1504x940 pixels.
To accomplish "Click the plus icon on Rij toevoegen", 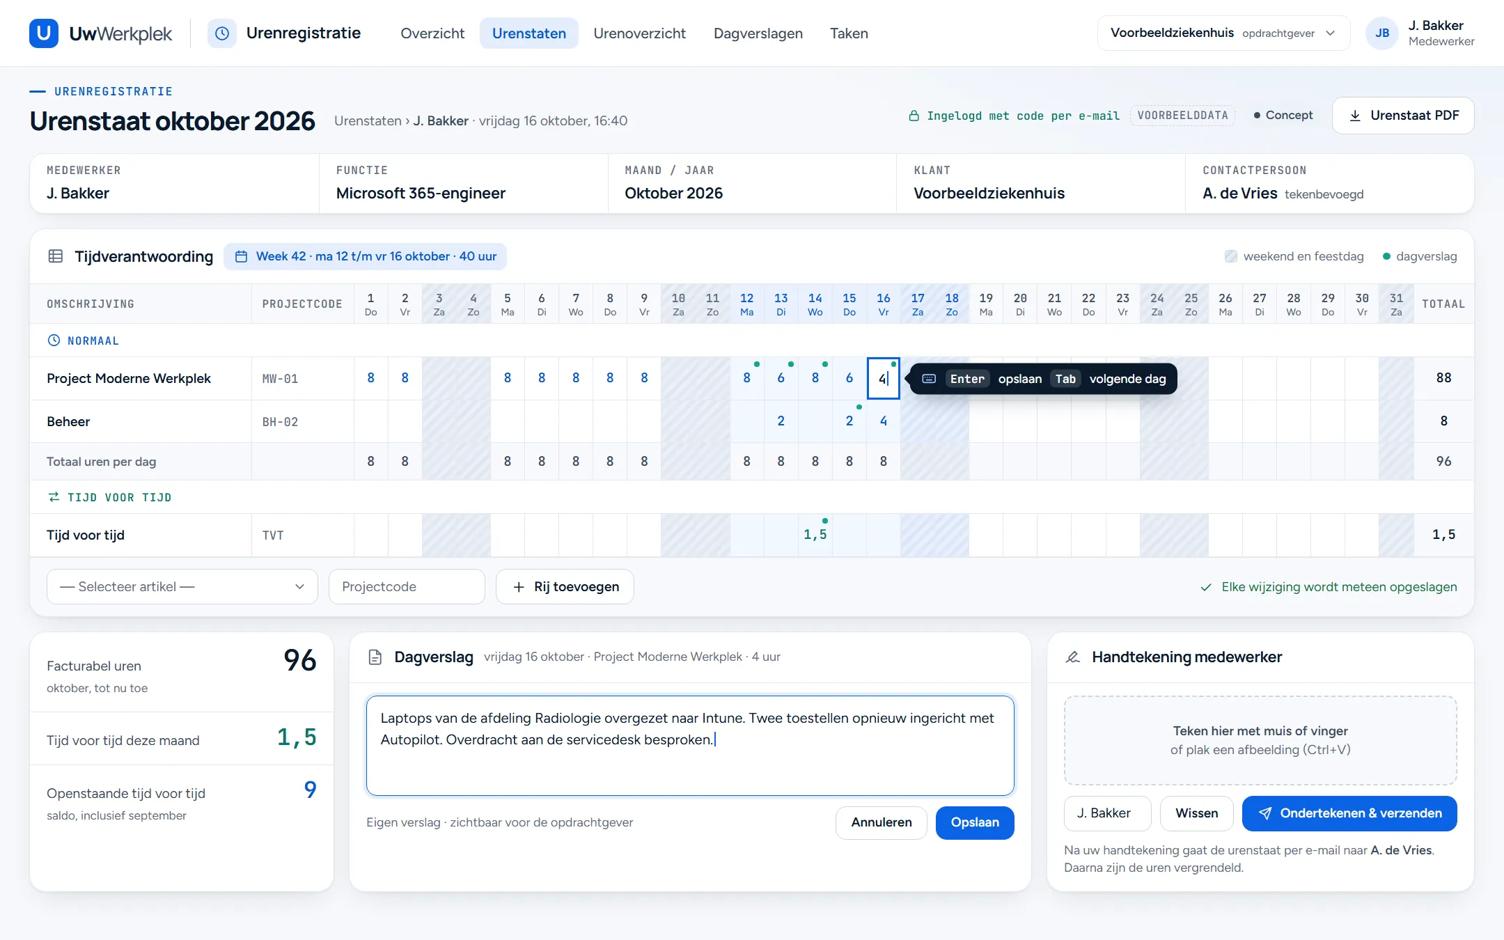I will [519, 587].
